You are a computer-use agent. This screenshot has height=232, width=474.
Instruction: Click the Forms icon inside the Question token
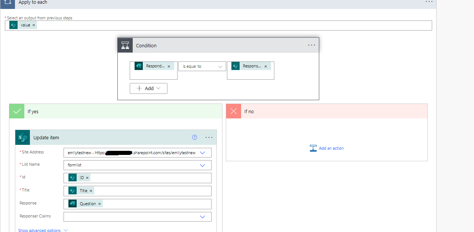pos(72,203)
